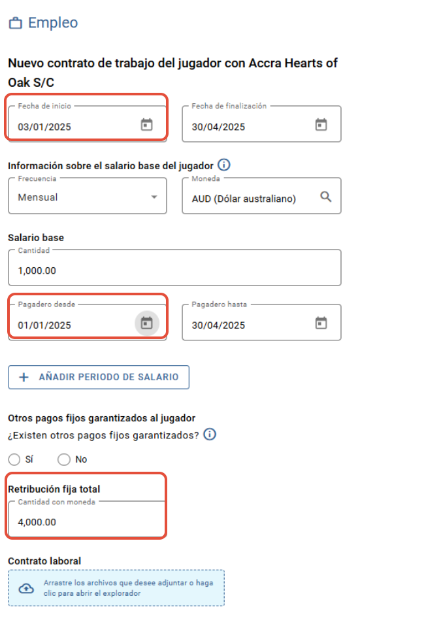Expand the Frecuencia dropdown arrow
The image size is (426, 622).
point(154,197)
